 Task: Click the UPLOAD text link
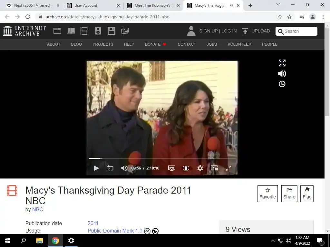click(x=261, y=31)
